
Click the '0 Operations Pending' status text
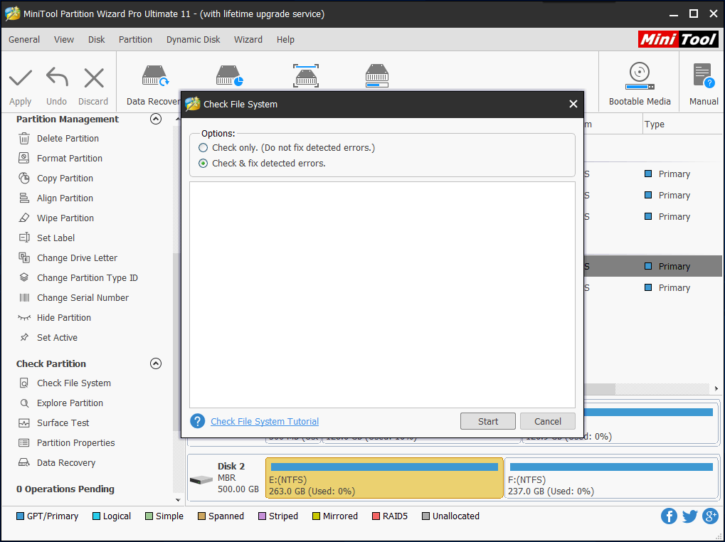(65, 489)
